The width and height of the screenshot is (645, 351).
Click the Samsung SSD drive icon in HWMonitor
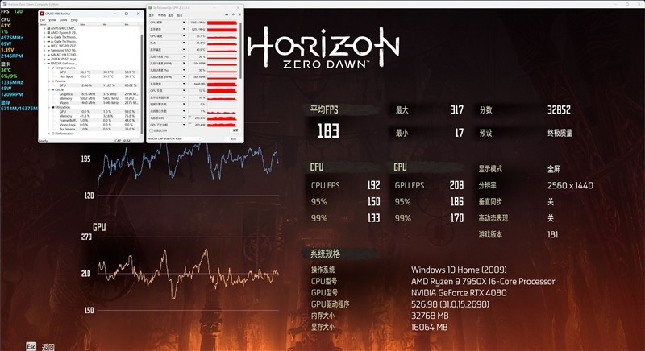(48, 50)
